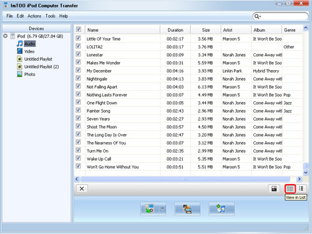
Task: Uncheck the Little Of Your Time checkbox
Action: coord(78,38)
